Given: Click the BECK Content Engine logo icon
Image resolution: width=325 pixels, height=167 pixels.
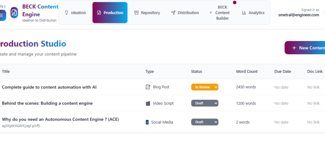Looking at the screenshot, I should click(x=14, y=13).
